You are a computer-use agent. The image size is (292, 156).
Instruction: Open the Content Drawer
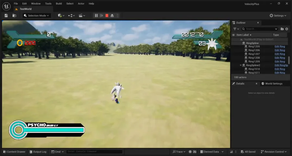(x=14, y=152)
